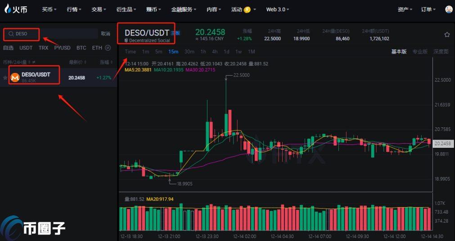Select the USDT market tab
Image resolution: width=455 pixels, height=241 pixels.
[26, 48]
